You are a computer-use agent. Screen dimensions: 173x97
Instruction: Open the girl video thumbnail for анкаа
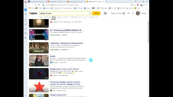click(x=39, y=61)
